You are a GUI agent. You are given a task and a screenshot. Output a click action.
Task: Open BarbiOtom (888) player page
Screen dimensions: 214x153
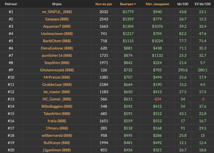click(x=57, y=41)
